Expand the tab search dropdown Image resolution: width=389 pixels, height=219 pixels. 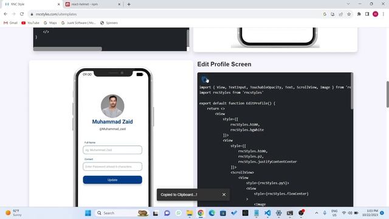point(348,4)
